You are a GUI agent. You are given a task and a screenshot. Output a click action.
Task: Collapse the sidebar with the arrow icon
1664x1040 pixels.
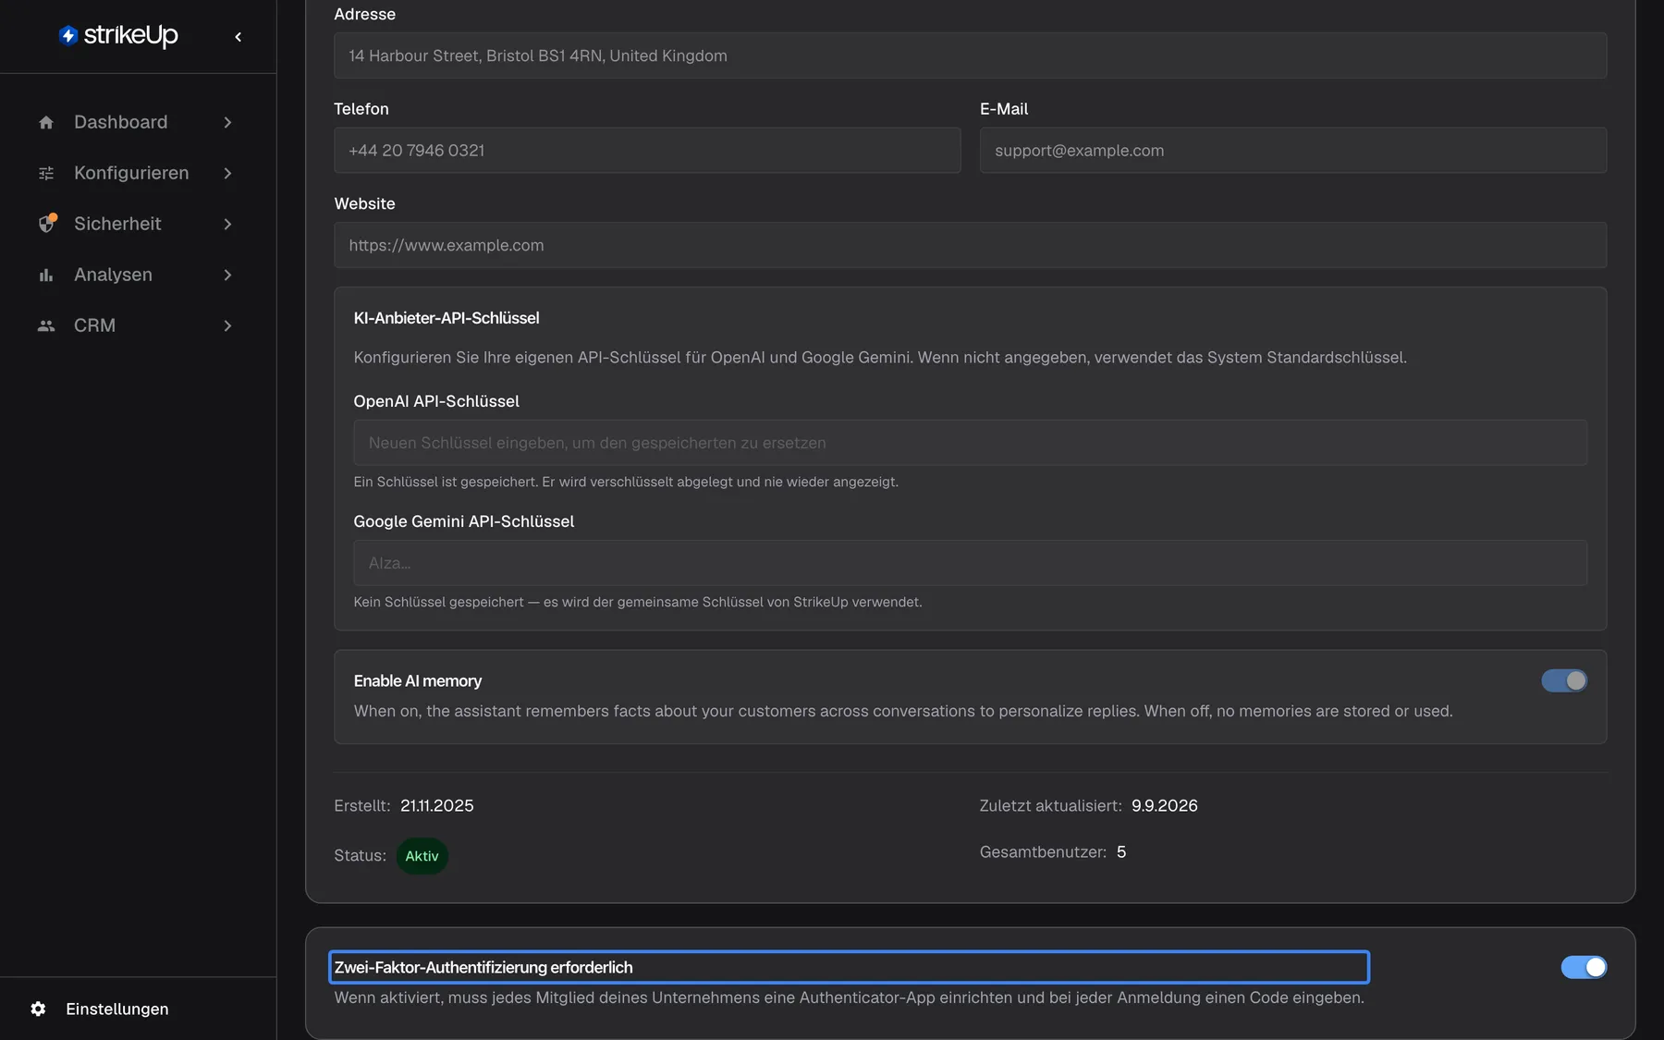click(239, 37)
